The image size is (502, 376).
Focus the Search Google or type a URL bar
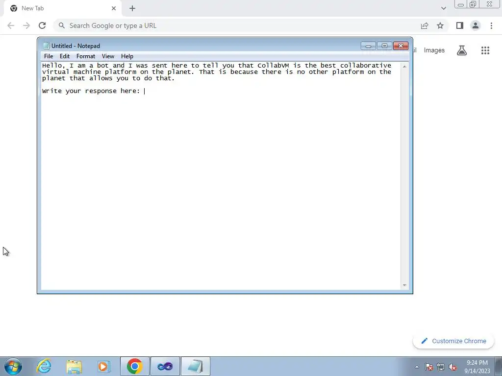[x=237, y=25]
